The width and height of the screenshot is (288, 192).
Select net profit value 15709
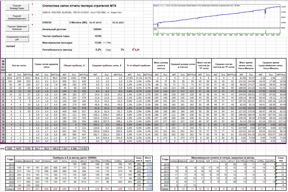point(98,36)
